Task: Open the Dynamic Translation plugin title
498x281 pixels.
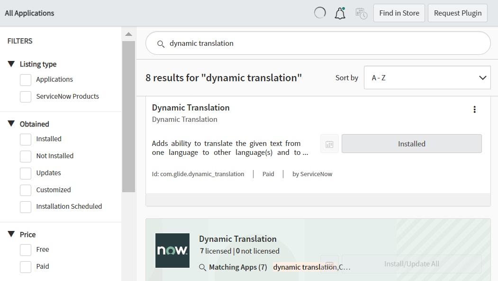Action: point(190,108)
